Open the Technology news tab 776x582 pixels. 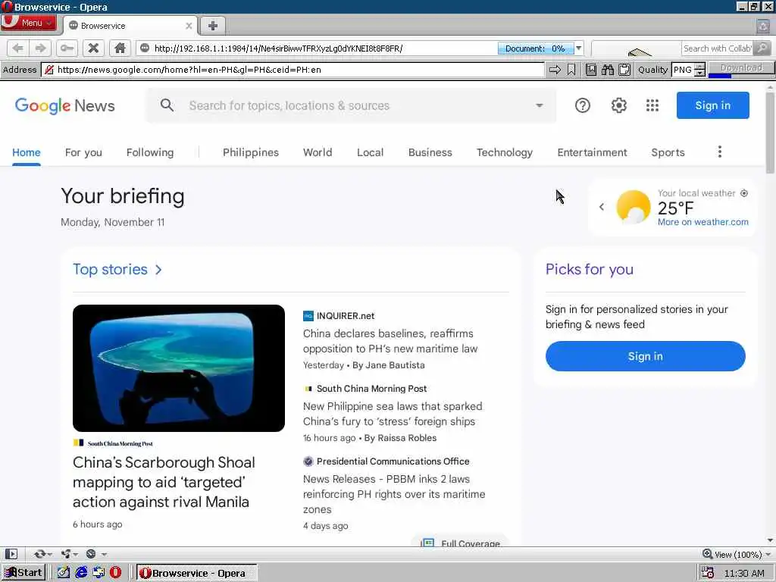[504, 152]
